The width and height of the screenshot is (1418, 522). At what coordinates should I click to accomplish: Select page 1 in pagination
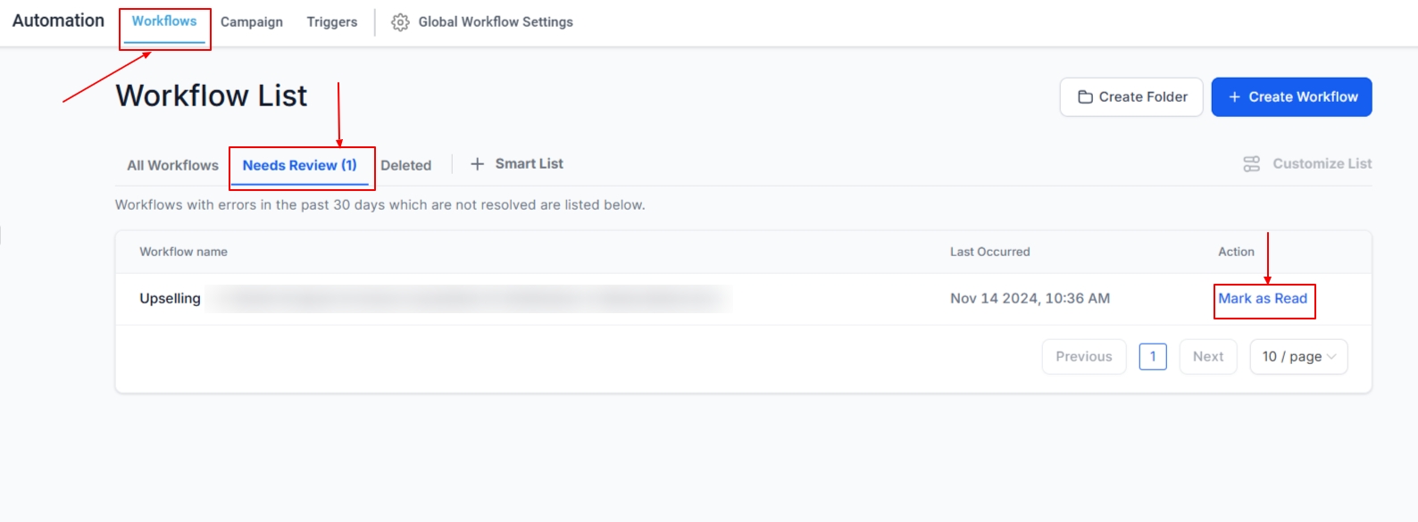[1152, 357]
